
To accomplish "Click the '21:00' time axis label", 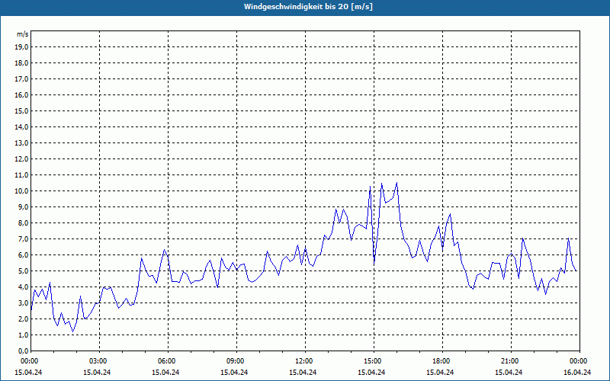I will (x=510, y=361).
